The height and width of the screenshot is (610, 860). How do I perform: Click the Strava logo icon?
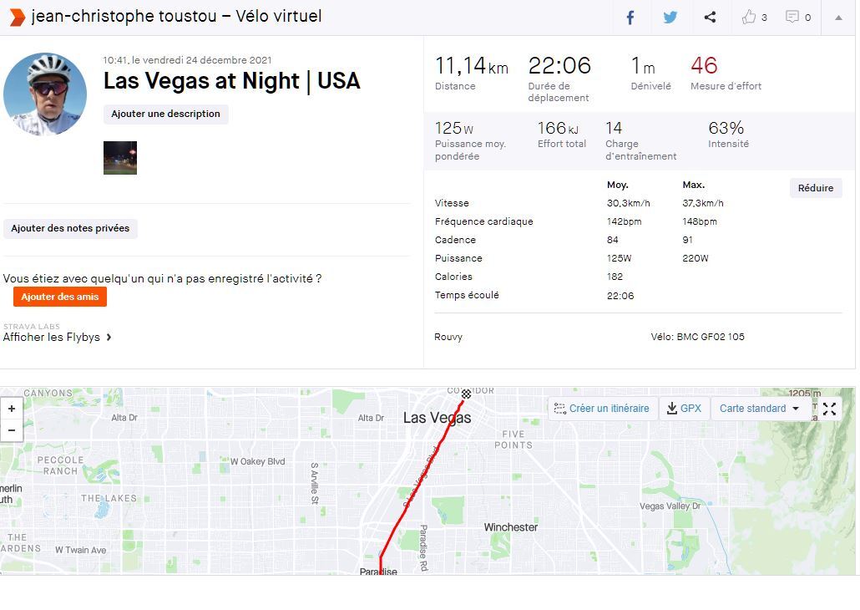click(x=17, y=17)
